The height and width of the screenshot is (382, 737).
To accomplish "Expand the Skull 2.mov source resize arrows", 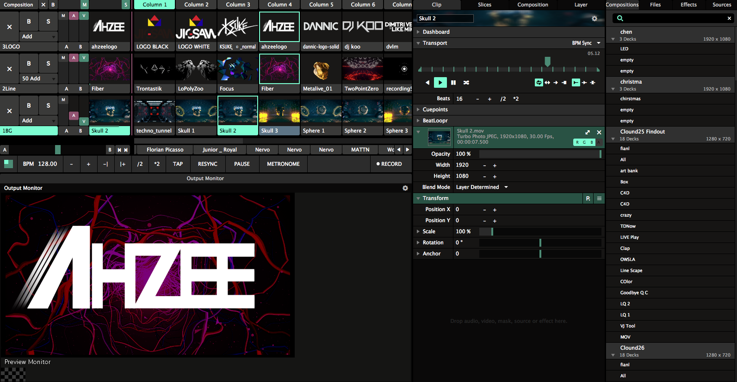I will (588, 133).
